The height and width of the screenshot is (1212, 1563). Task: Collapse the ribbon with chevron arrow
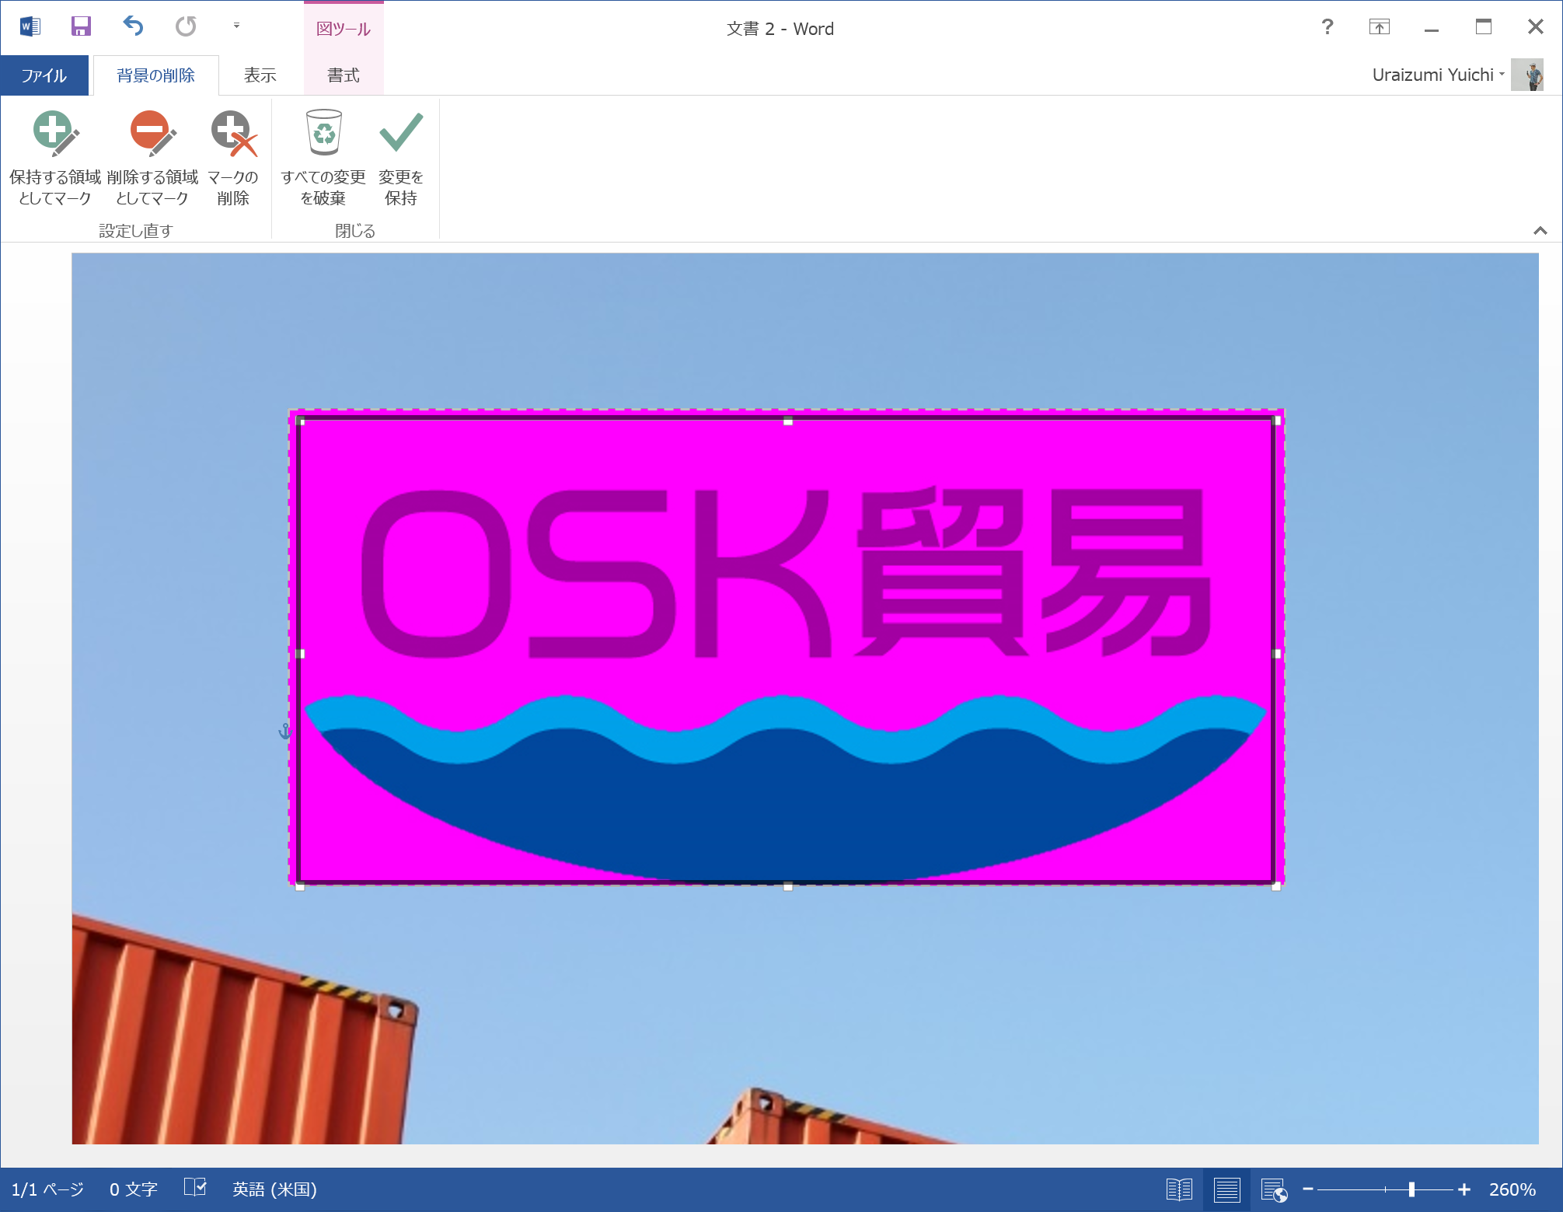[x=1540, y=230]
